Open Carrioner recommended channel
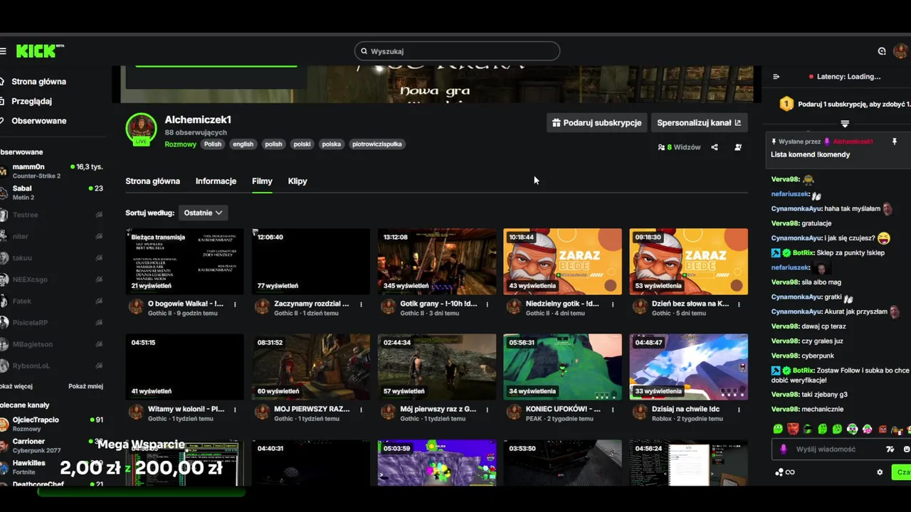 coord(52,445)
